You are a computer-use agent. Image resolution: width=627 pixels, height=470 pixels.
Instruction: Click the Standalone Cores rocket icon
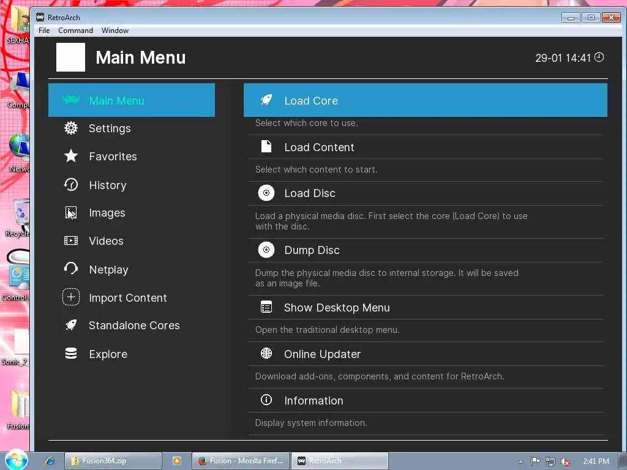(71, 325)
